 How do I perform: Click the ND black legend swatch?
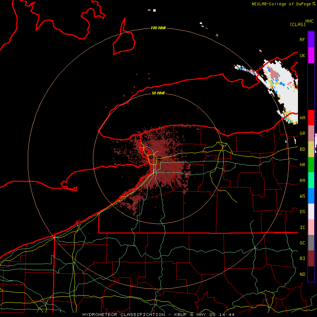tap(311, 274)
